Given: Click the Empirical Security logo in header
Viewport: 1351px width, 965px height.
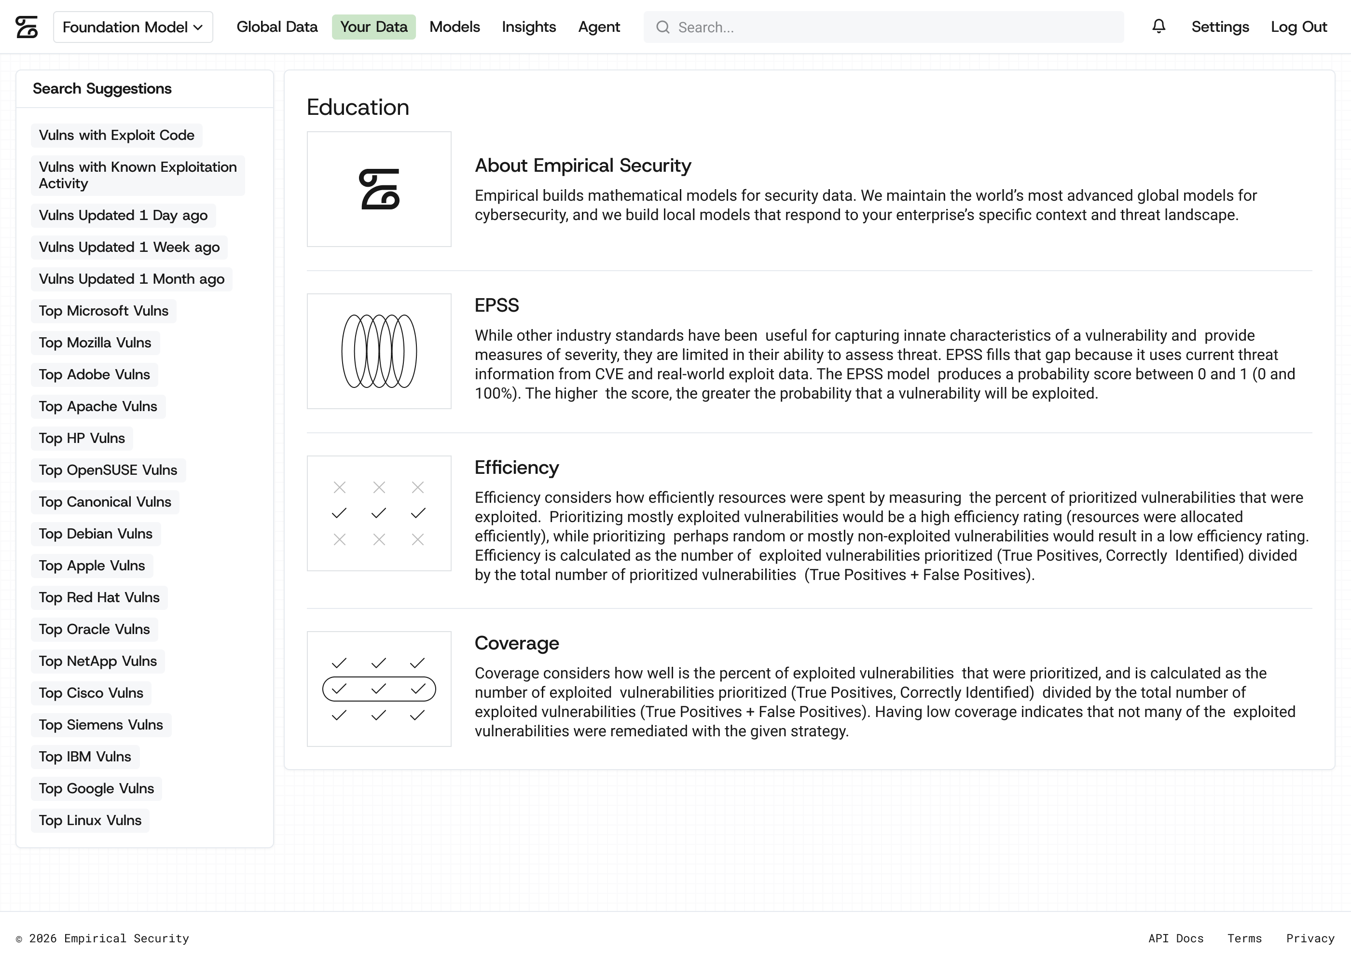Looking at the screenshot, I should coord(27,27).
